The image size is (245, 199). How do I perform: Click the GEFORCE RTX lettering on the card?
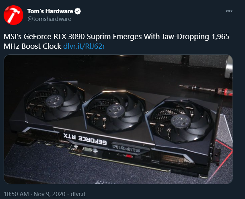pos(85,139)
